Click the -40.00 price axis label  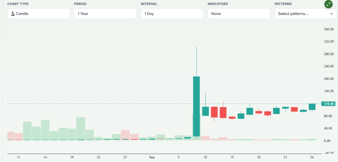328,153
